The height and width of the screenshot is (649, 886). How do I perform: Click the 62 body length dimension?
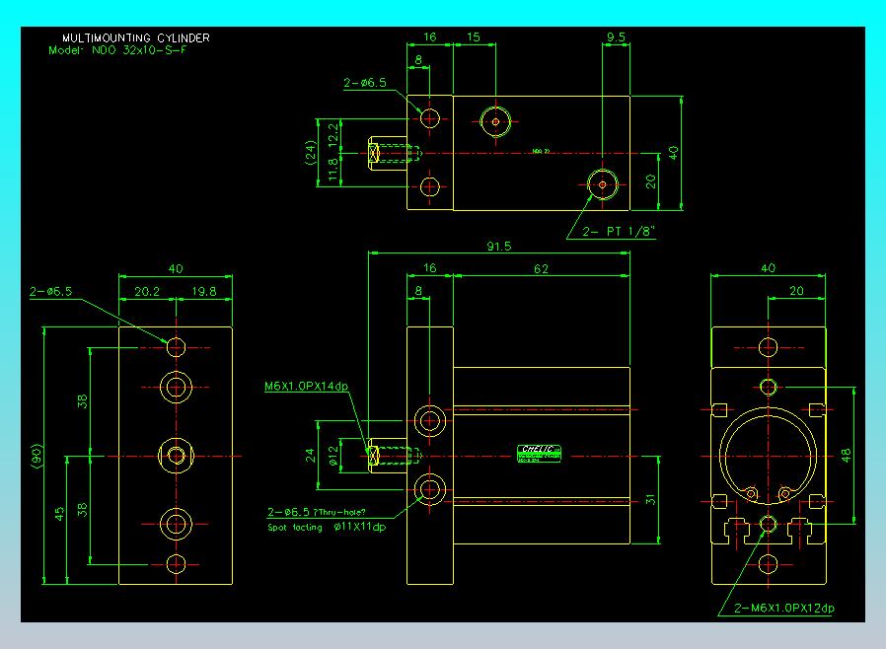[541, 269]
